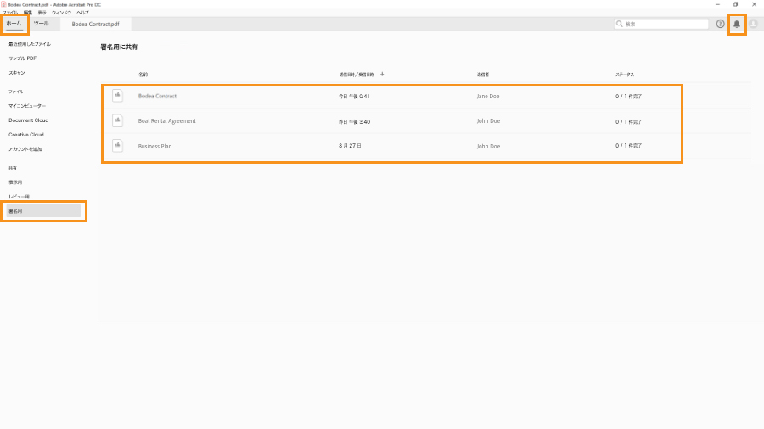This screenshot has width=764, height=429.
Task: Open the Boat Rental Agreement row name
Action: pyautogui.click(x=166, y=121)
